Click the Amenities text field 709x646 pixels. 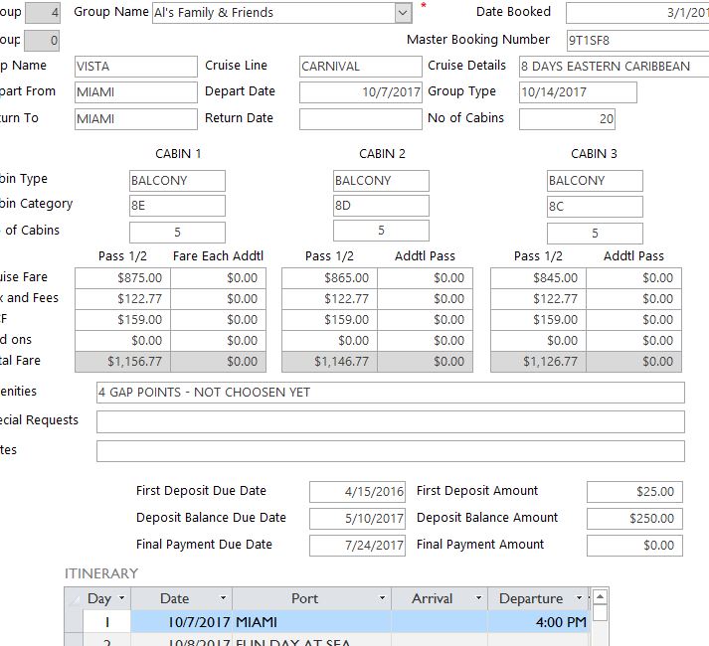[390, 393]
